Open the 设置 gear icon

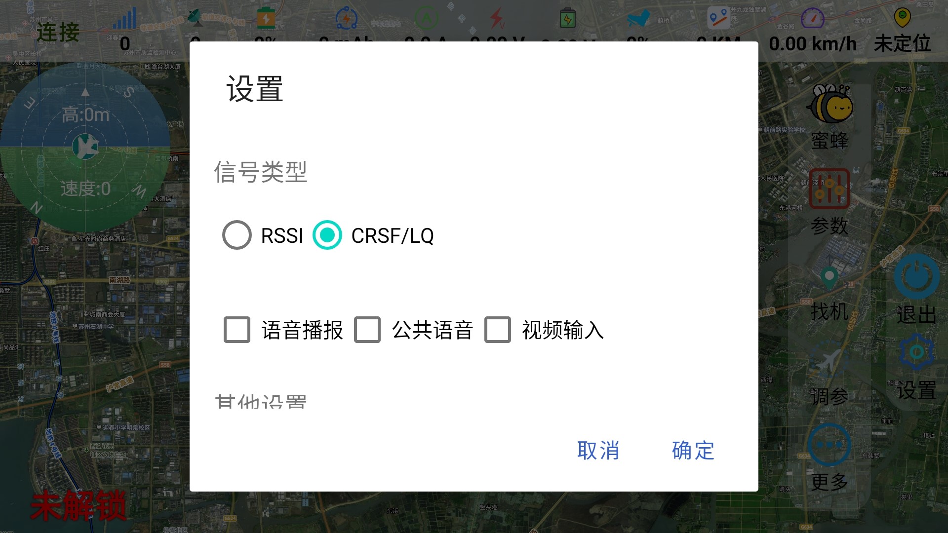coord(917,352)
